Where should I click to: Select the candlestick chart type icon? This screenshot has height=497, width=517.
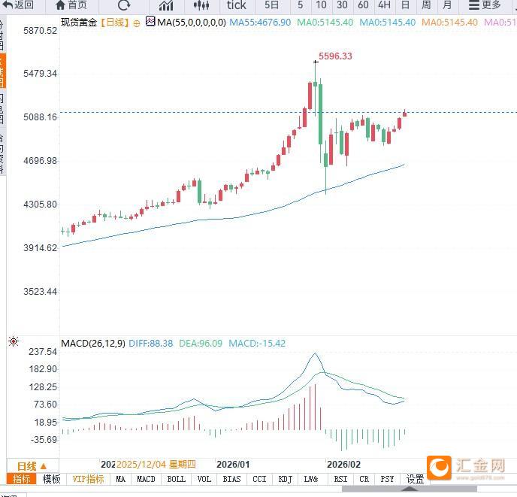pos(201,5)
